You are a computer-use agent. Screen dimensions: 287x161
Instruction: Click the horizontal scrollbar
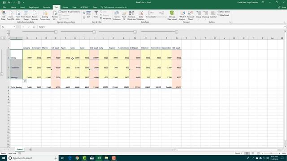pyautogui.click(x=228, y=150)
